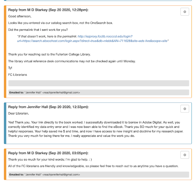Click 'Did the permalink that I sent work' sentence

click(38, 30)
